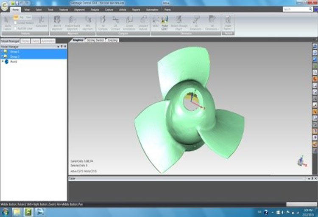Screen dimensions: 318x217
Task: Run the Best Fit Alignment tool
Action: [x=57, y=23]
